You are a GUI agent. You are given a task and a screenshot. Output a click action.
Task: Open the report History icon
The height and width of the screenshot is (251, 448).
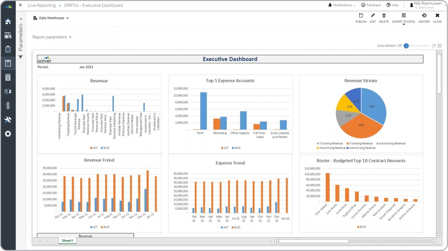pyautogui.click(x=424, y=16)
